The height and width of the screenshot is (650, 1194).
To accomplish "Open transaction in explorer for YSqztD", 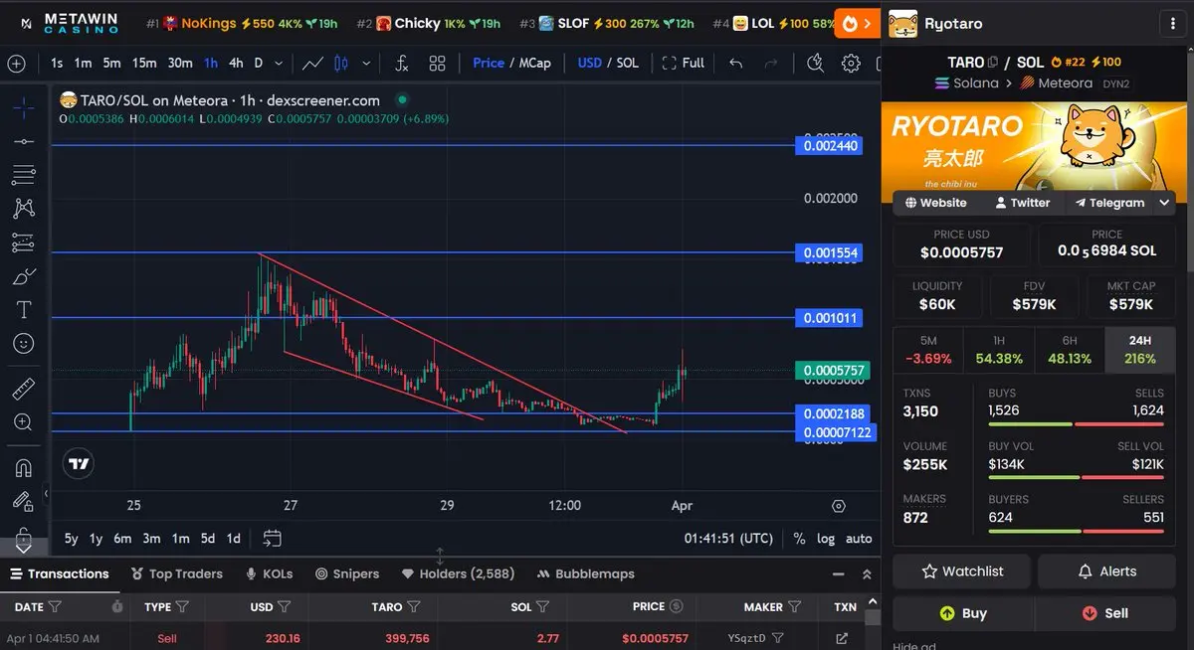I will 842,638.
